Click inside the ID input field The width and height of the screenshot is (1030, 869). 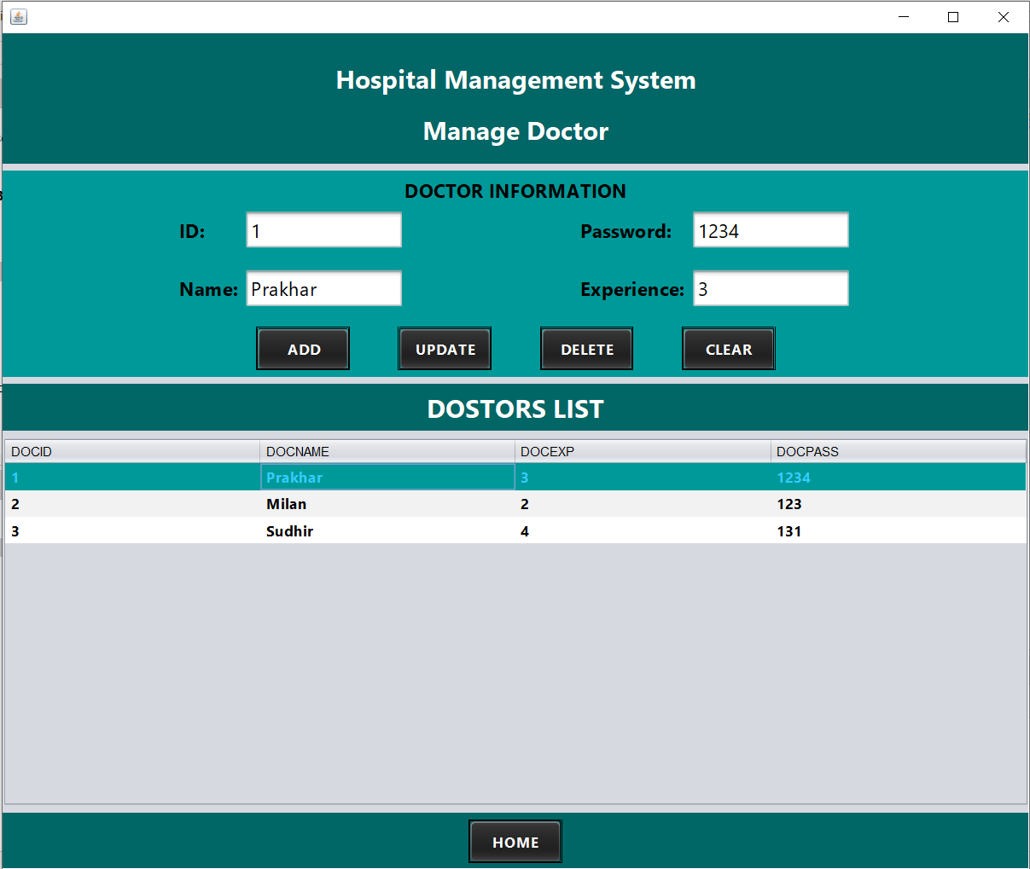coord(323,229)
